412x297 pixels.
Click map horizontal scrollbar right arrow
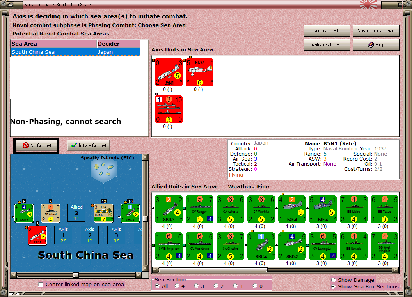click(x=139, y=275)
